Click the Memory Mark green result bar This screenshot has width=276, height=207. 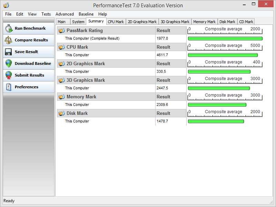point(217,105)
